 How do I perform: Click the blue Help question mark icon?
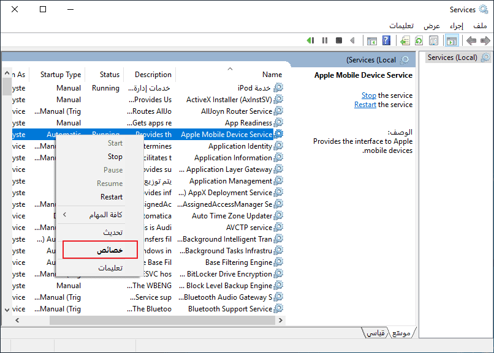(x=386, y=40)
